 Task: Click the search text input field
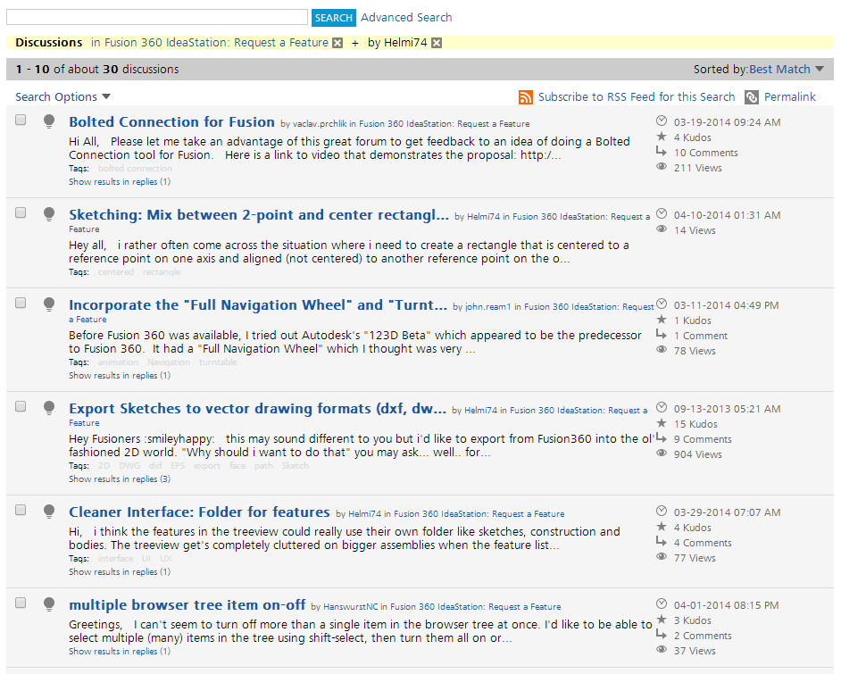156,17
